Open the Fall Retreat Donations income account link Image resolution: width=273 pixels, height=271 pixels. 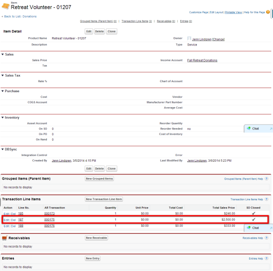coord(202,60)
